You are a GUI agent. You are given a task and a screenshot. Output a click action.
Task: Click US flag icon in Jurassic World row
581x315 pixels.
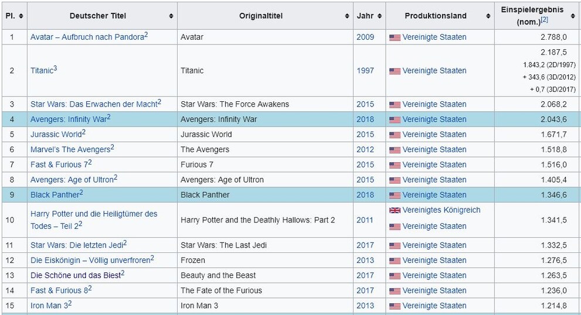click(x=395, y=135)
